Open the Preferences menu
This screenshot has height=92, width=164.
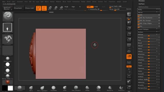tap(76, 2)
